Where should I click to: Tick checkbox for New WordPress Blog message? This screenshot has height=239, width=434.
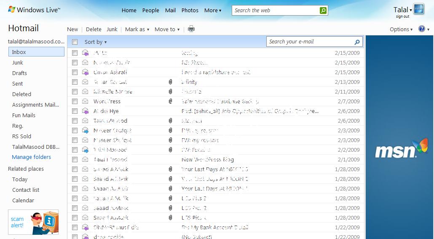pyautogui.click(x=75, y=159)
